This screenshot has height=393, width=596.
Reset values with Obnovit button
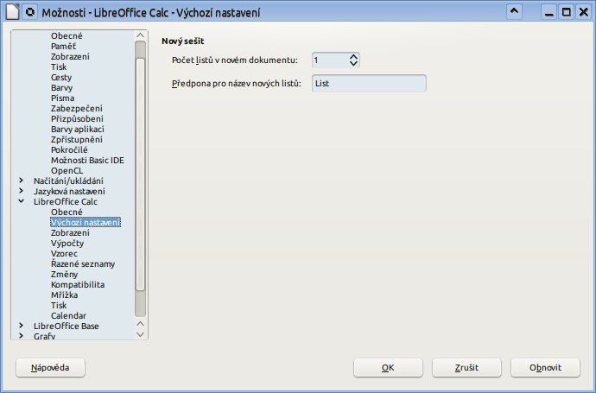point(545,368)
